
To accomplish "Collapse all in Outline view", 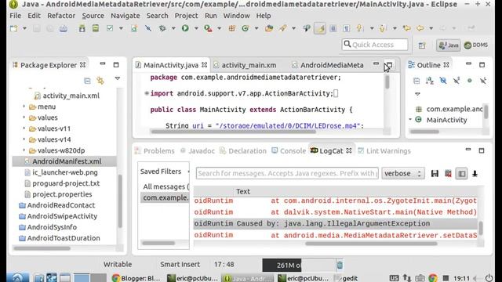I will click(x=417, y=81).
